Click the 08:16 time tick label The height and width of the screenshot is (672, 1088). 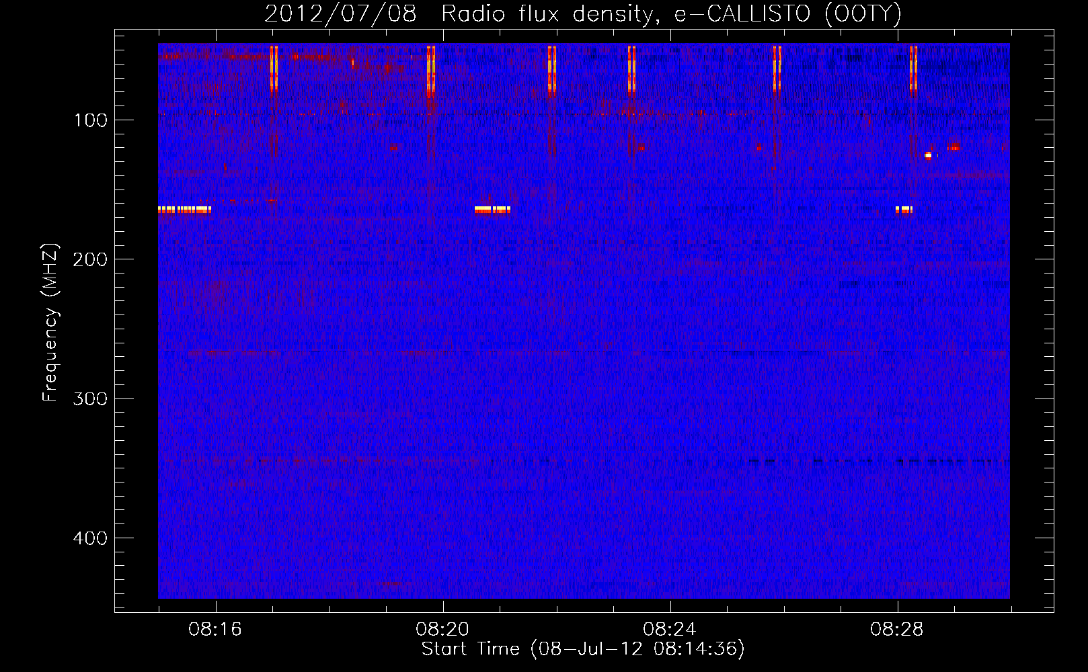click(x=215, y=630)
